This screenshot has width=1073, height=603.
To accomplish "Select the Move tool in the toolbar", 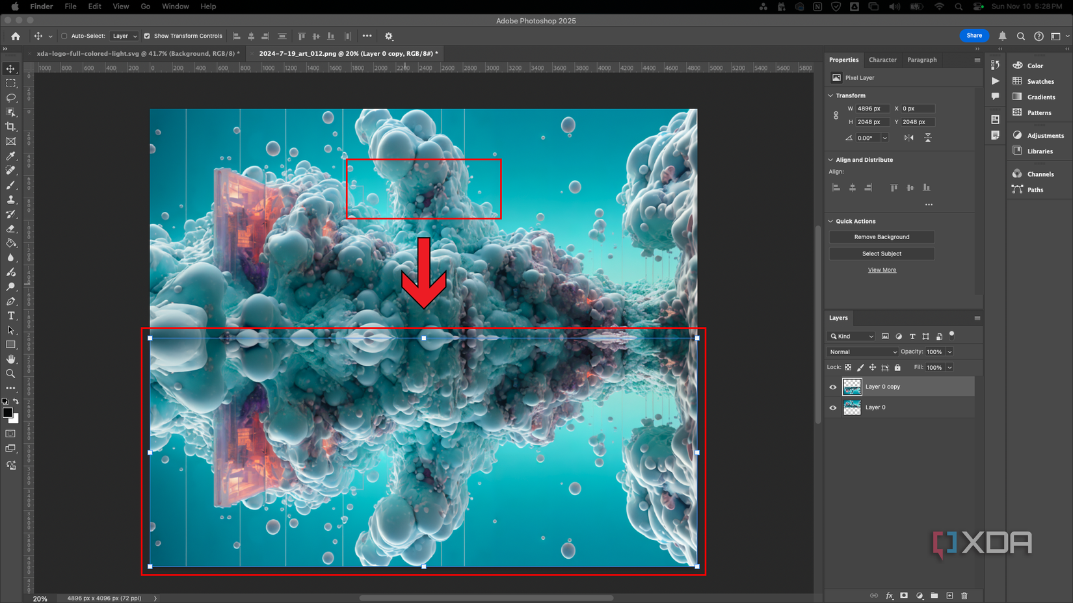I will pyautogui.click(x=10, y=69).
